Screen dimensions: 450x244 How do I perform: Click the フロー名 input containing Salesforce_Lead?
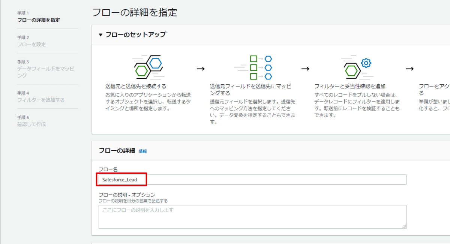pos(252,180)
